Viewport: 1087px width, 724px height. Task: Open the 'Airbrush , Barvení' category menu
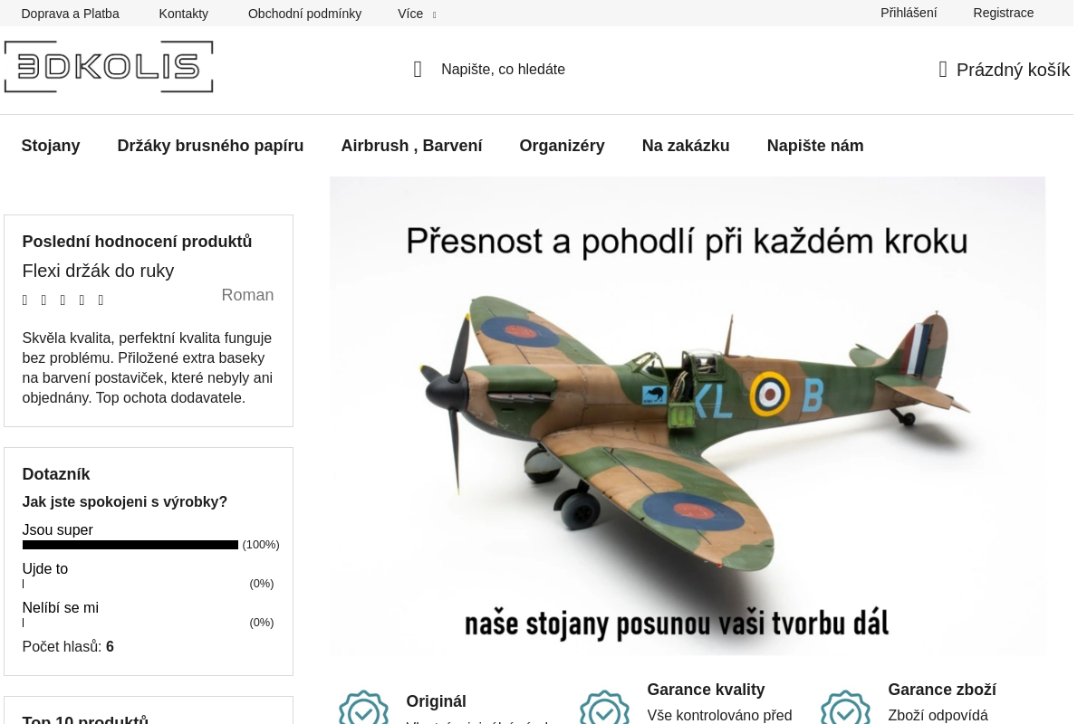coord(411,146)
